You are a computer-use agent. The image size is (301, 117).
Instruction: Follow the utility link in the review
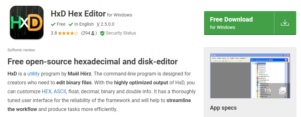click(x=33, y=74)
